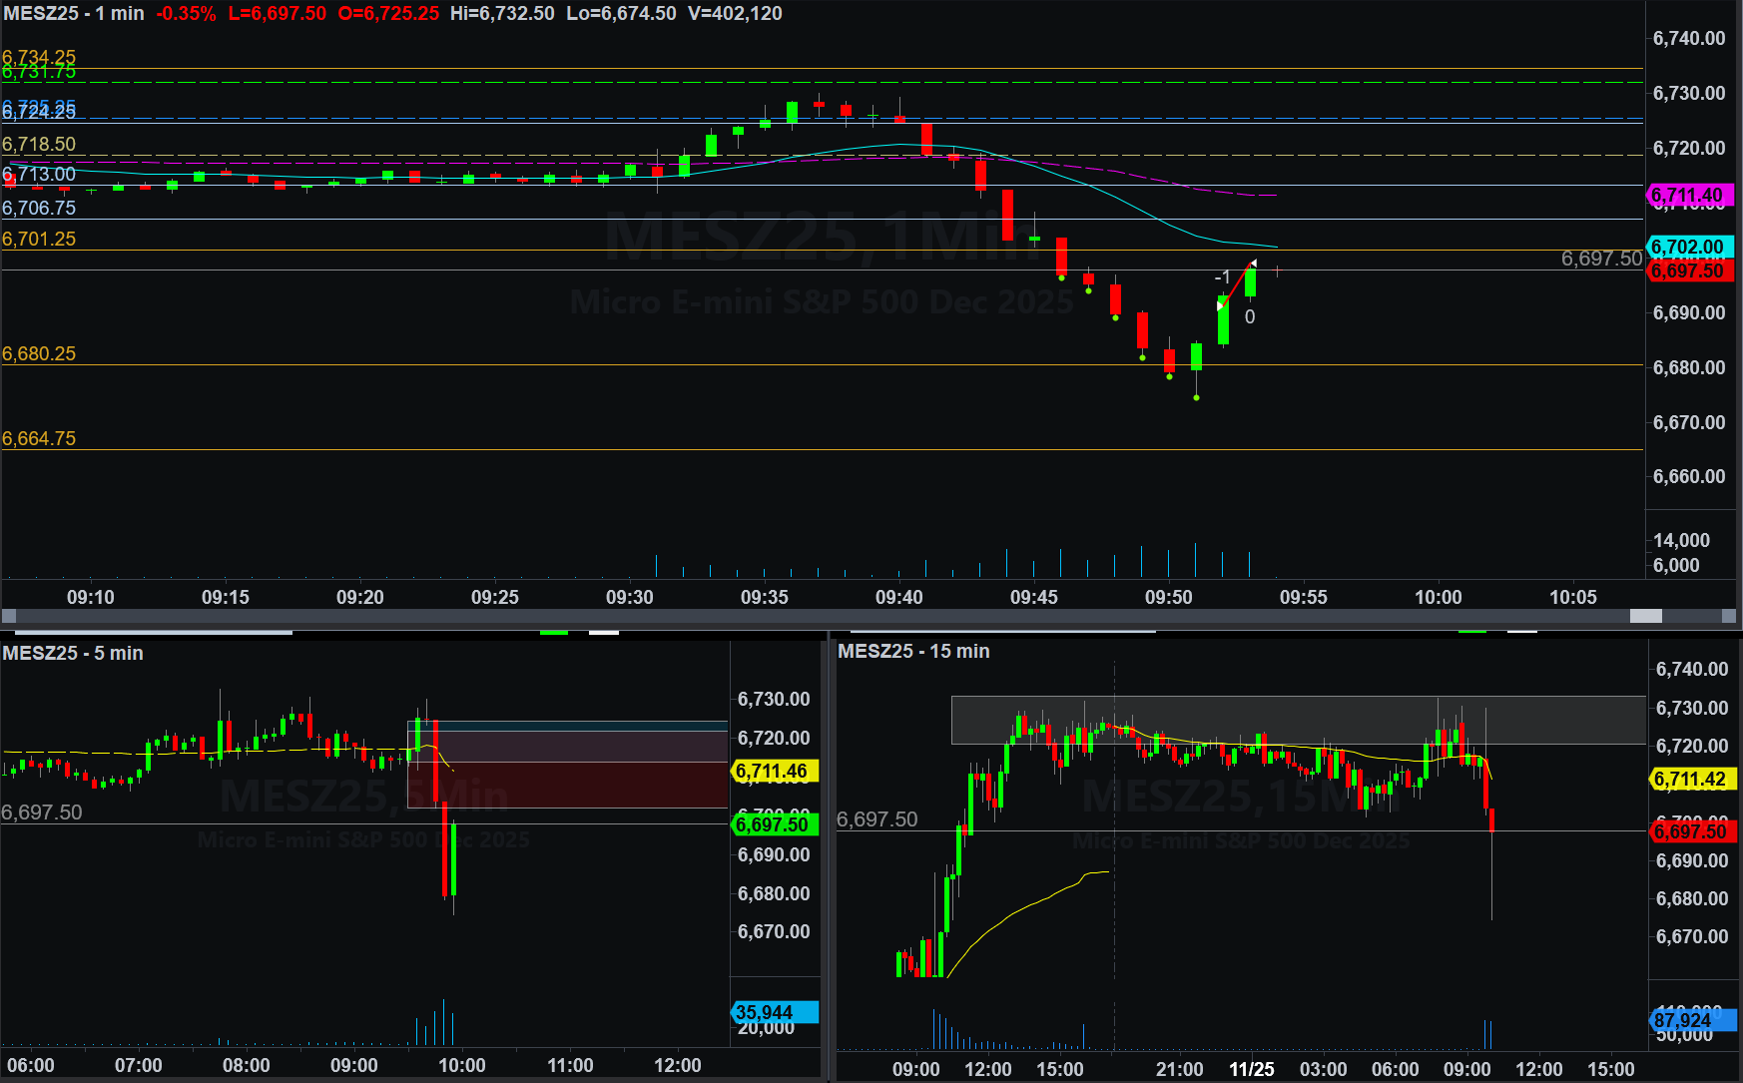The width and height of the screenshot is (1743, 1083).
Task: Click the 09:50 label on the time axis
Action: (x=1168, y=597)
